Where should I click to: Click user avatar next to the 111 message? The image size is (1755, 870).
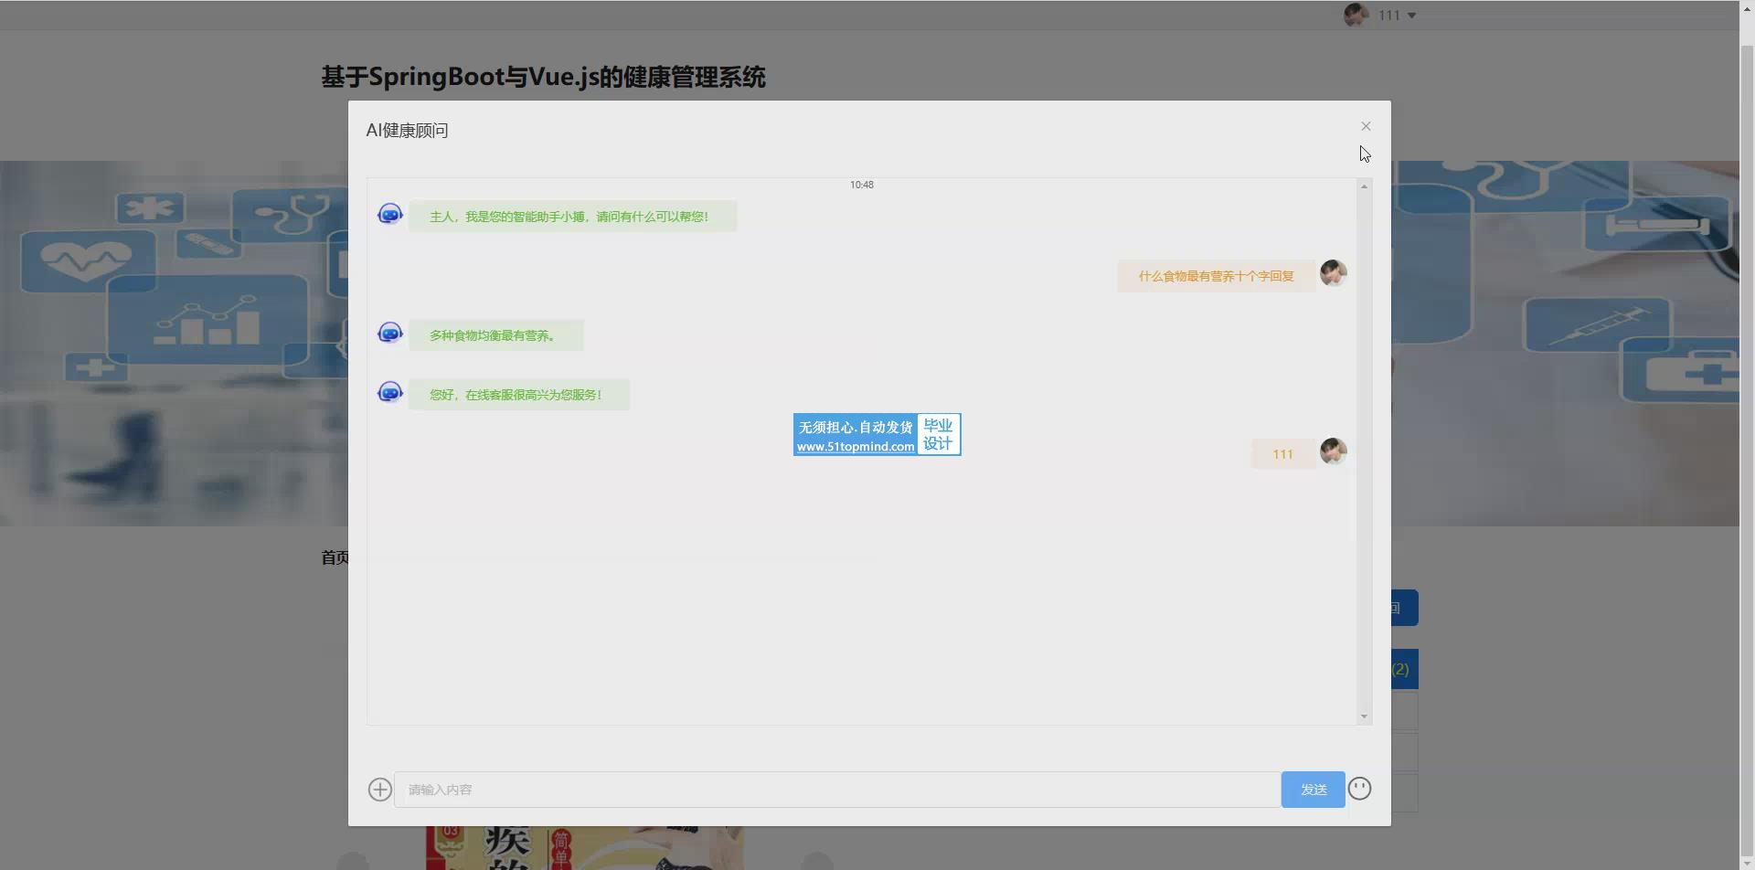[1333, 451]
